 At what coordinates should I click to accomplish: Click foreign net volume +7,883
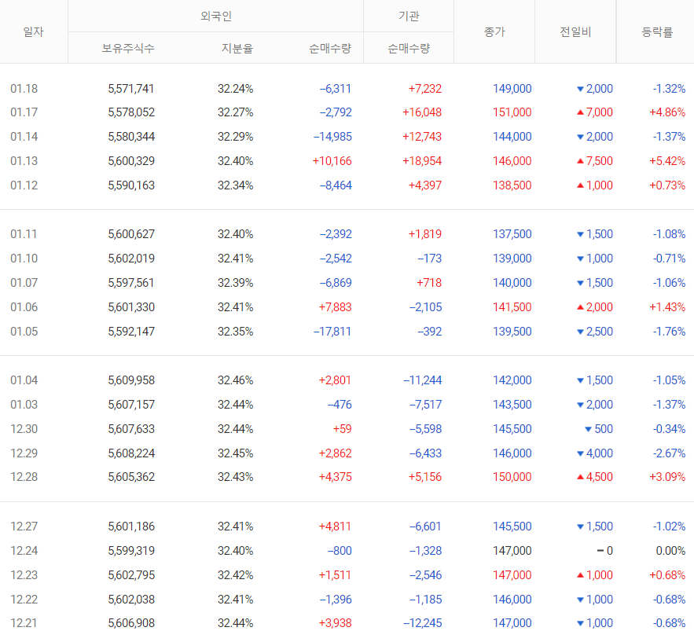click(x=335, y=307)
